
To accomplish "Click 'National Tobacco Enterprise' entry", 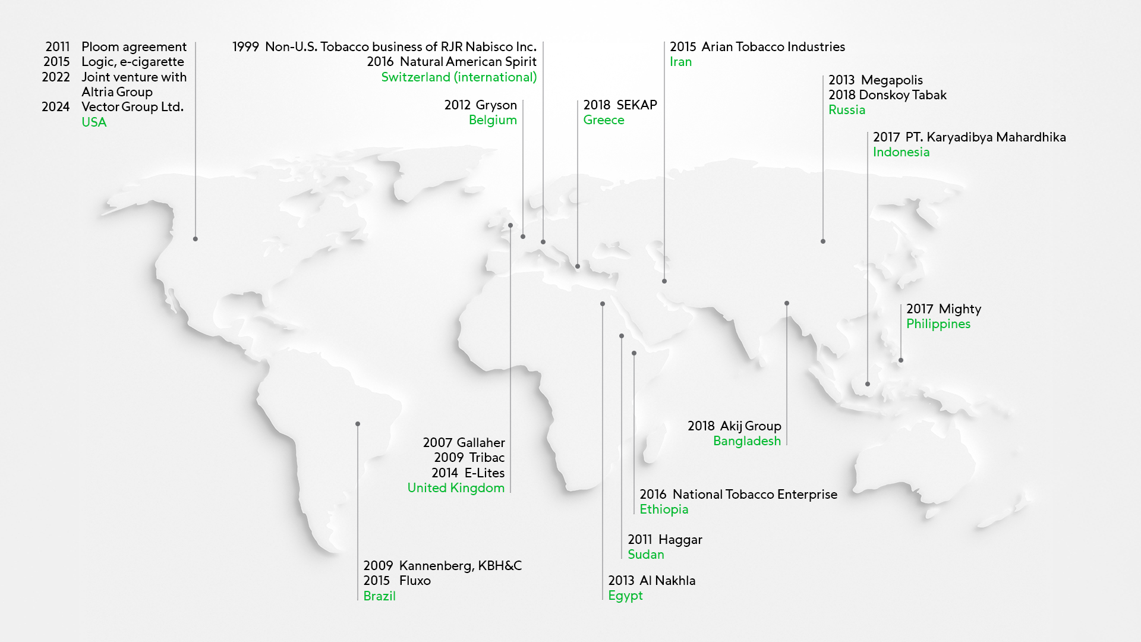I will (x=755, y=495).
